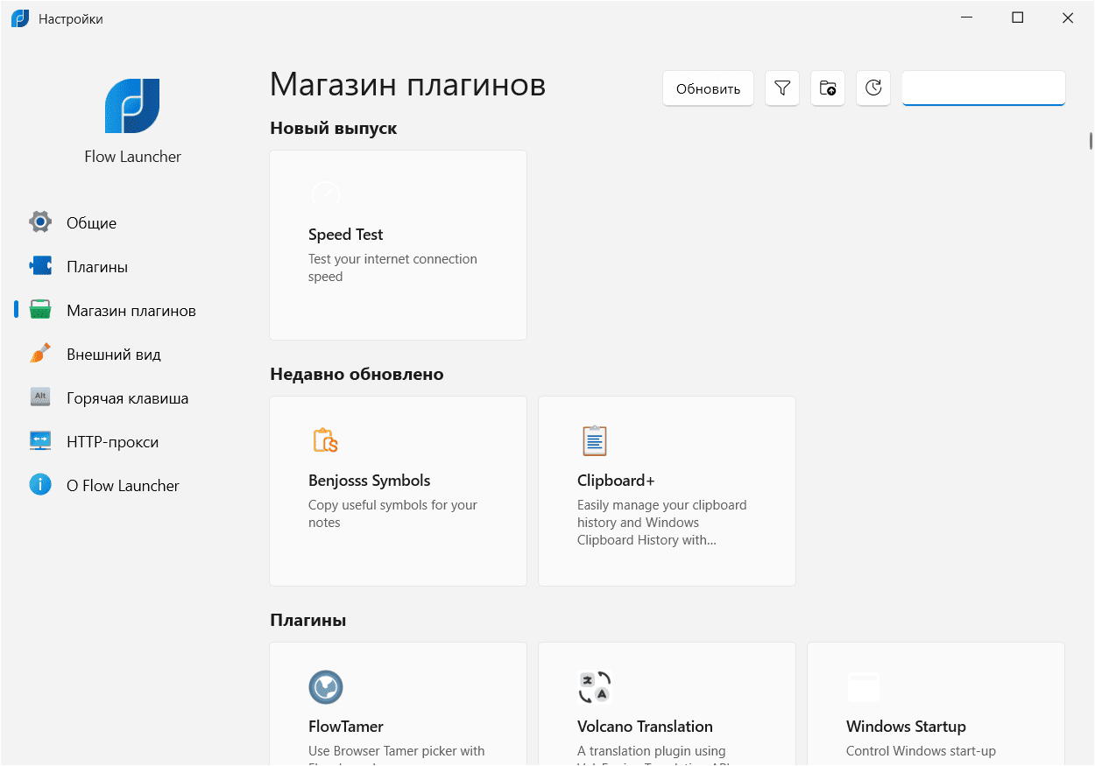Click the Volcano Translation plugin icon
The height and width of the screenshot is (766, 1095).
[595, 687]
